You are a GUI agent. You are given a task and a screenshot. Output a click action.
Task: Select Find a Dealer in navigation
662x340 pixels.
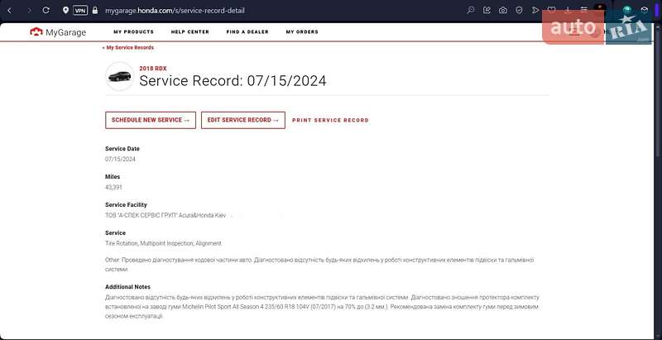(247, 32)
